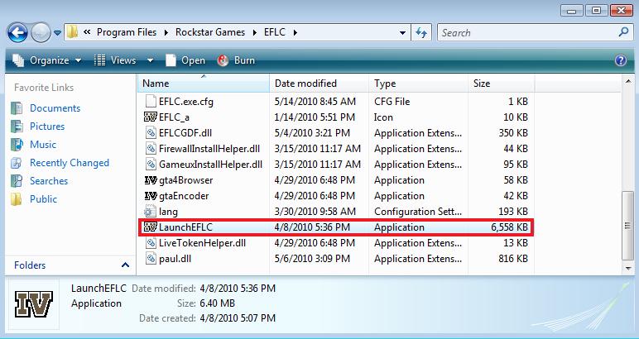Click the Music folder icon

tap(17, 145)
